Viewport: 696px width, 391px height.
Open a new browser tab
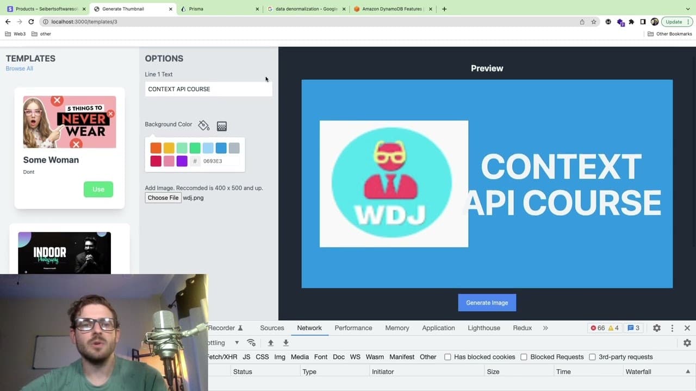(444, 9)
